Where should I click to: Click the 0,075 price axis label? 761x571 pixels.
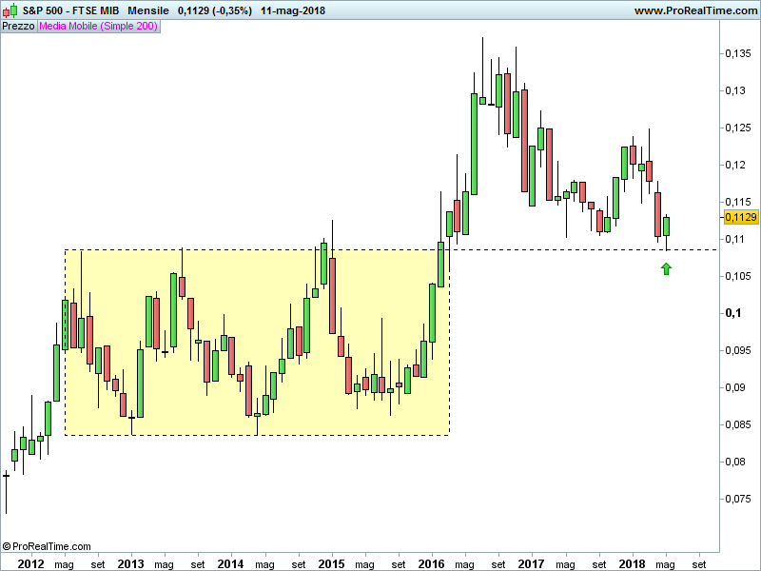[x=738, y=499]
